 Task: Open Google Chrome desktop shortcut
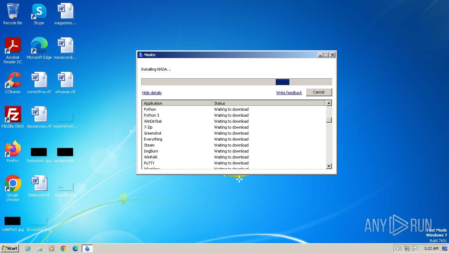pos(13,188)
